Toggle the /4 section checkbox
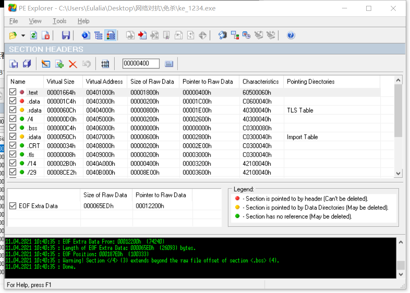Viewport: 410px width, 293px height. coord(13,119)
